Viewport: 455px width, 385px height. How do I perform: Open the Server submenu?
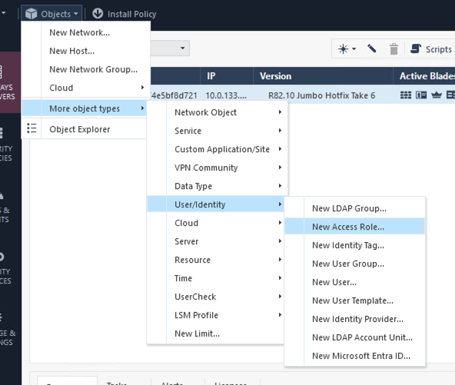(x=216, y=241)
